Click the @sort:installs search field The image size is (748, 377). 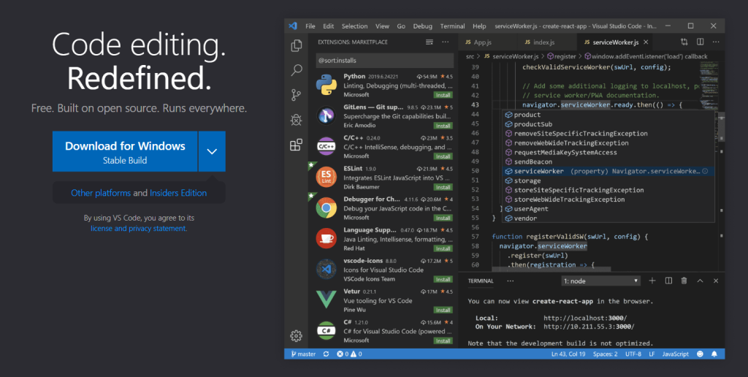coord(384,61)
